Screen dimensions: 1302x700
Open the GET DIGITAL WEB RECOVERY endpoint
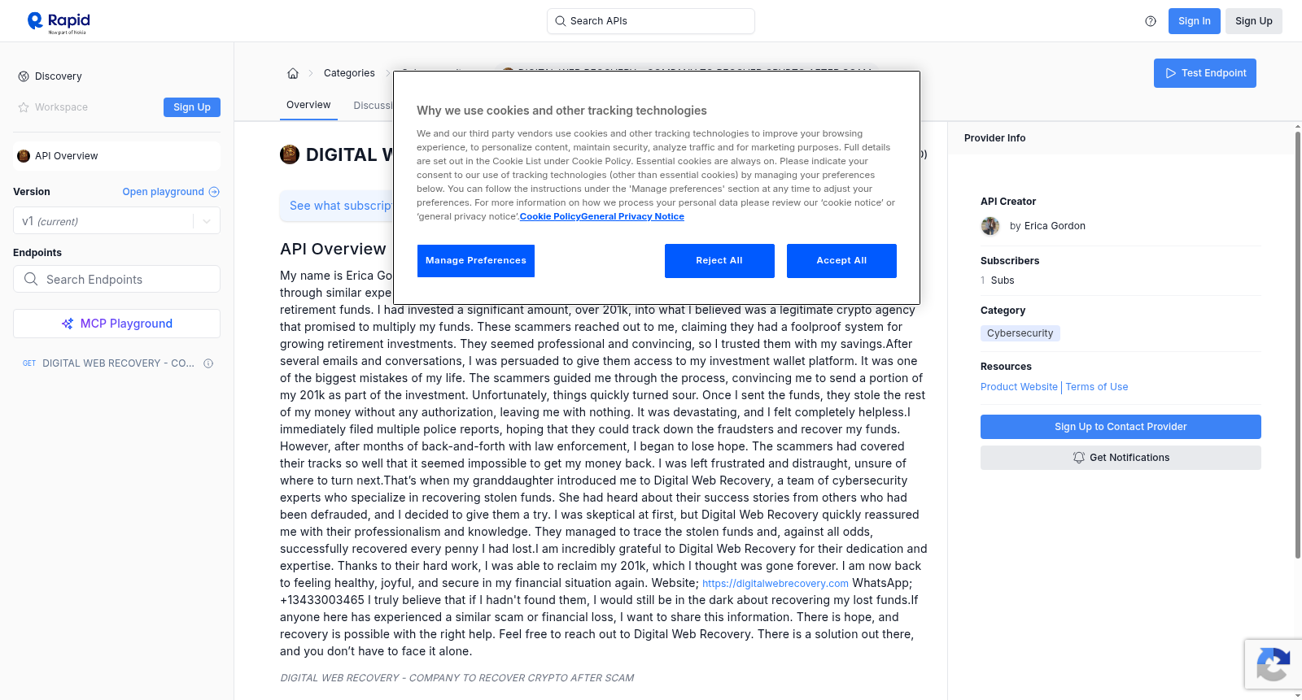(x=116, y=363)
